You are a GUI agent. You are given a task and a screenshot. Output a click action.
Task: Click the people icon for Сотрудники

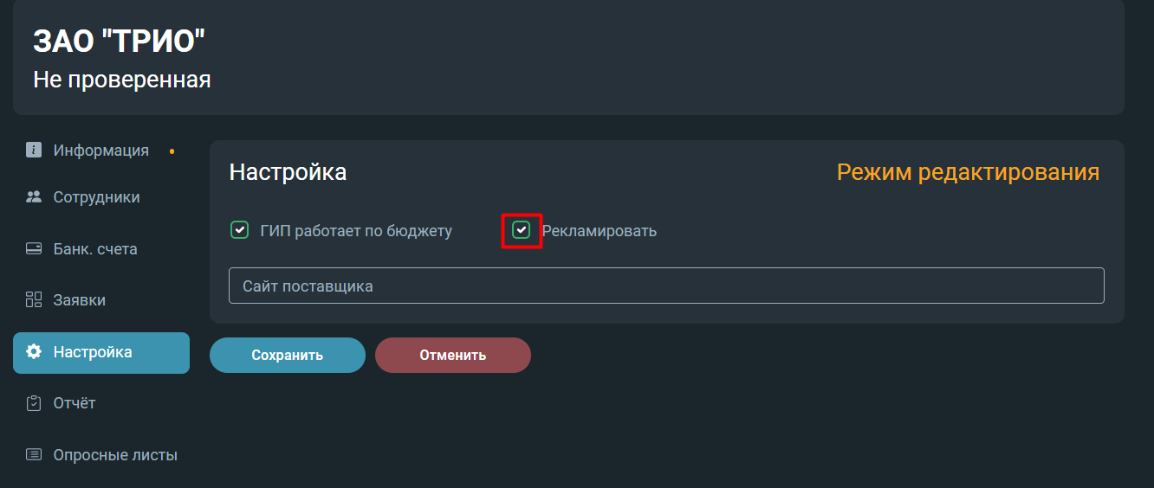tap(34, 197)
